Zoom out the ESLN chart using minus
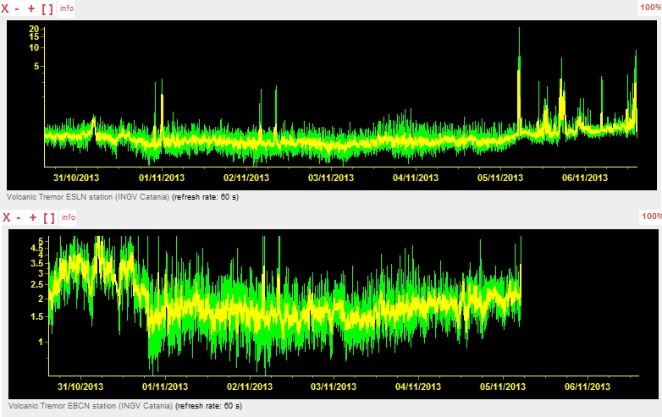The width and height of the screenshot is (662, 417). coord(19,8)
